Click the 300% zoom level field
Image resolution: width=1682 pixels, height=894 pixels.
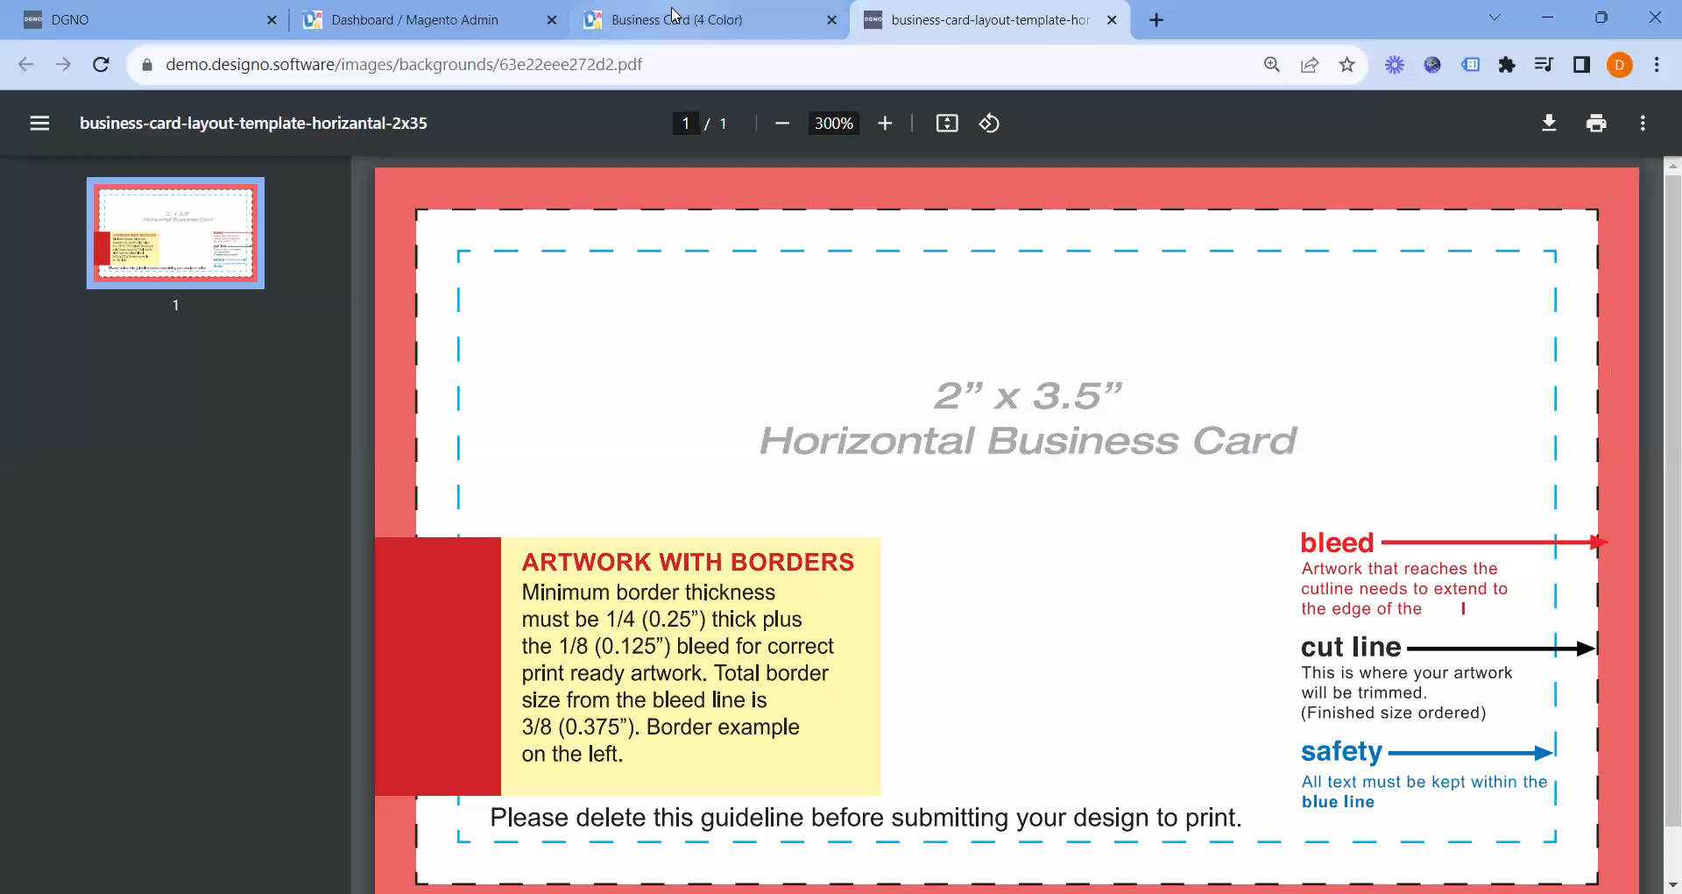coord(833,124)
